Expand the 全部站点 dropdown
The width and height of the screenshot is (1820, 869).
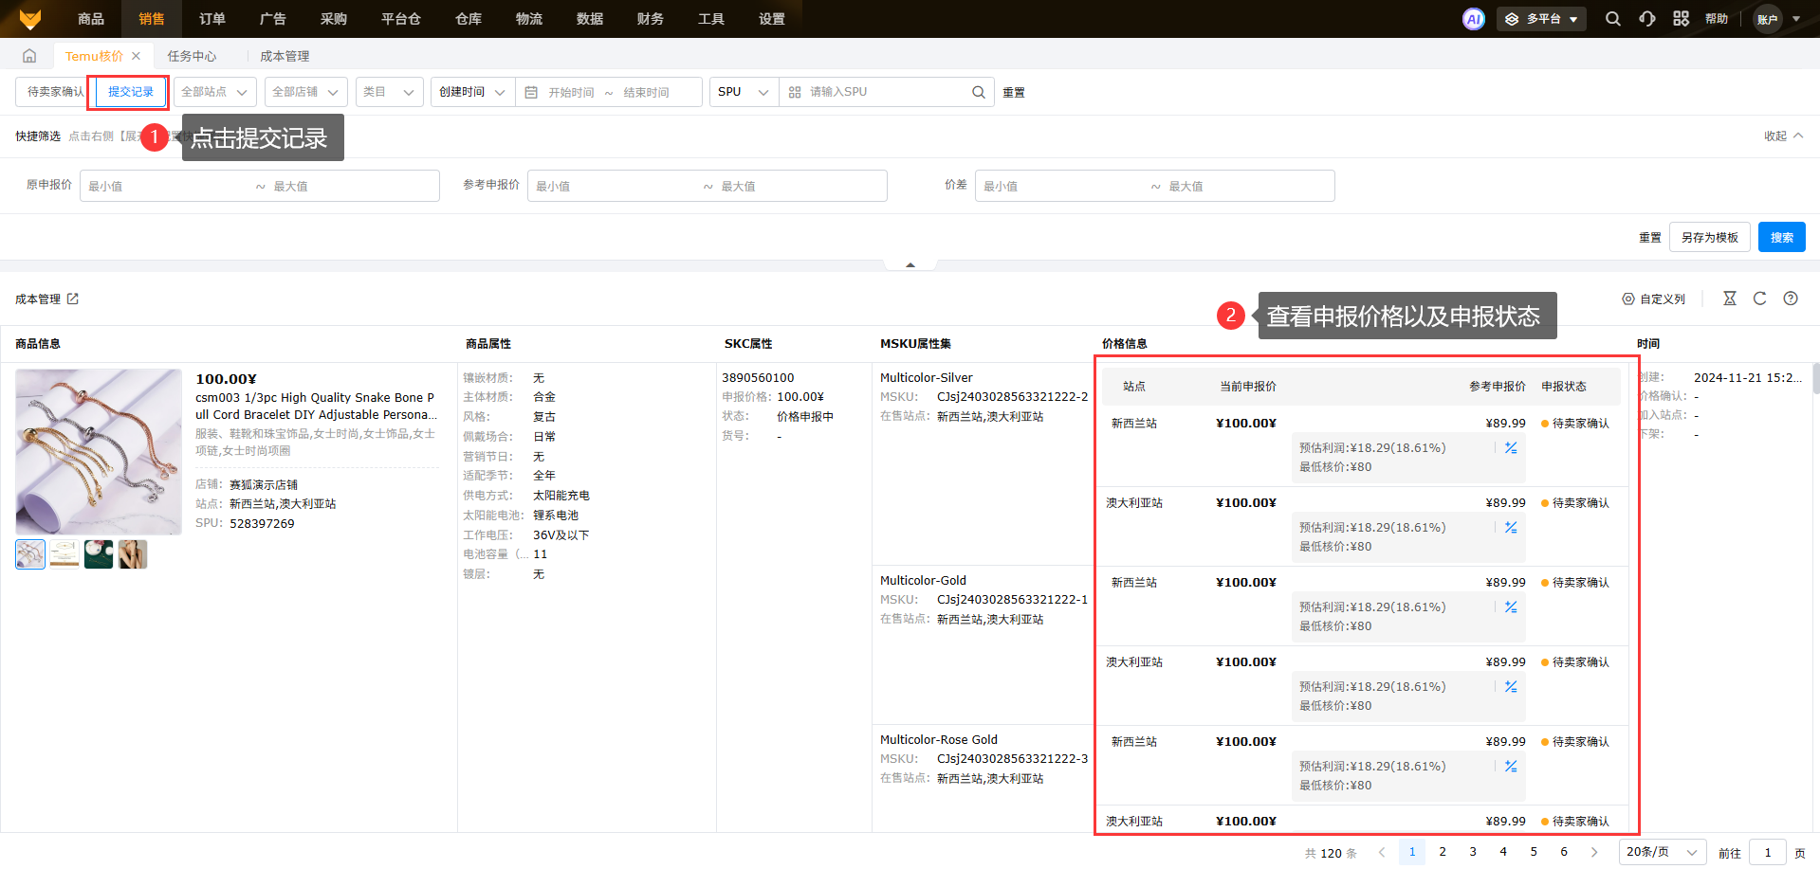point(214,92)
